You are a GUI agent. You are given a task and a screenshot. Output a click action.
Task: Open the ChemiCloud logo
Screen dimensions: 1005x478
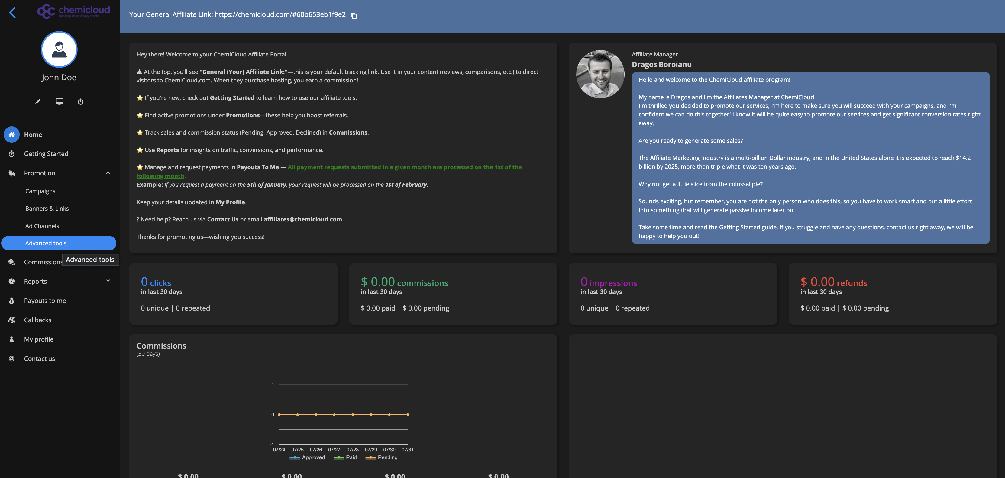(73, 11)
